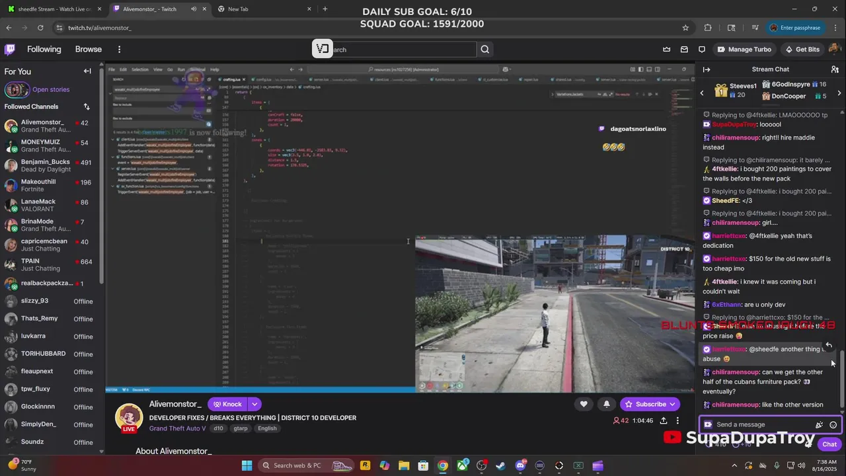Open the three-dot more menu beside Browse
The height and width of the screenshot is (476, 846).
coord(119,50)
